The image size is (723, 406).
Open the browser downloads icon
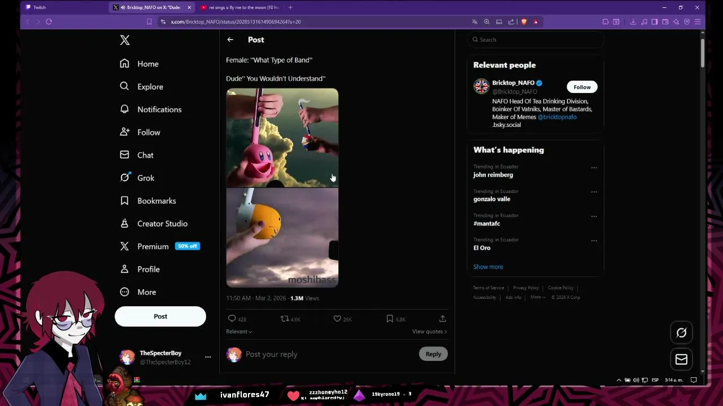(x=633, y=21)
